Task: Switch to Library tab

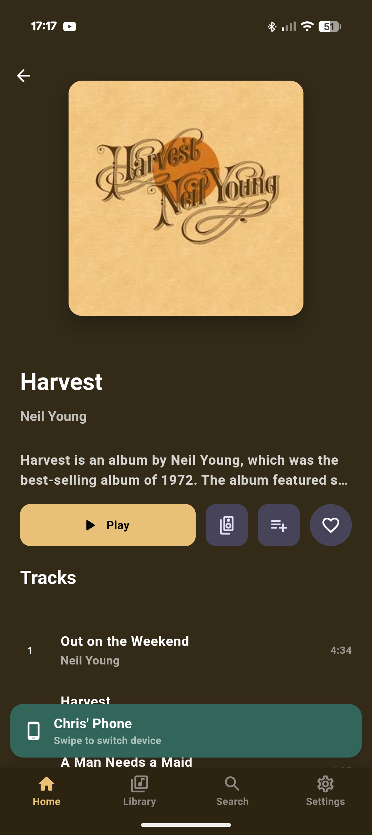Action: click(139, 791)
